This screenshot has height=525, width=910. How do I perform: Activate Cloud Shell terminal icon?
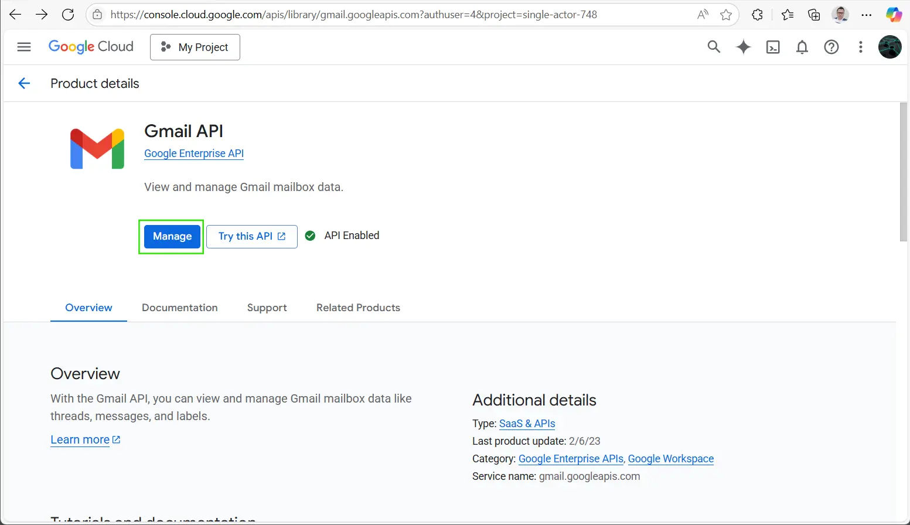pos(773,47)
